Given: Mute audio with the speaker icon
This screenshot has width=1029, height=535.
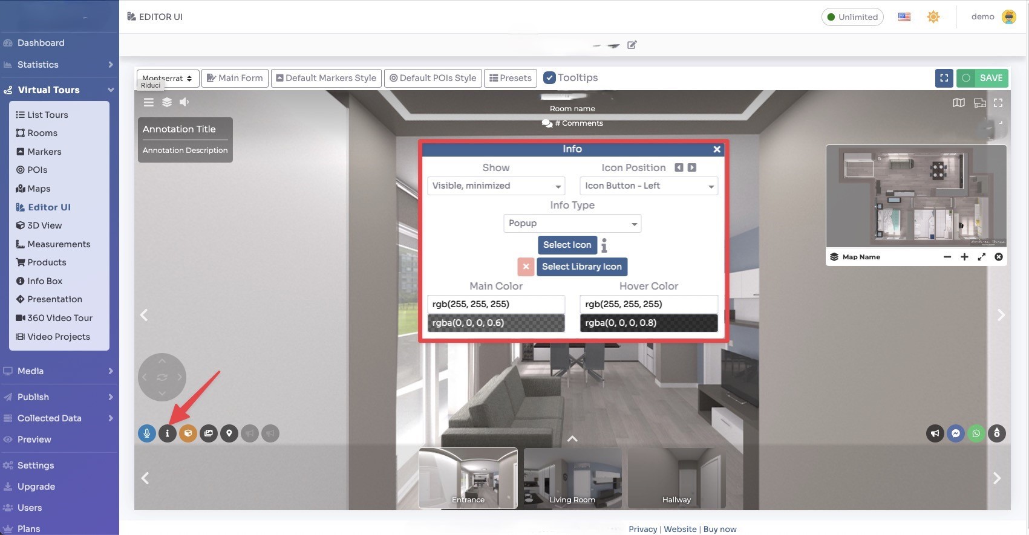Looking at the screenshot, I should [185, 102].
